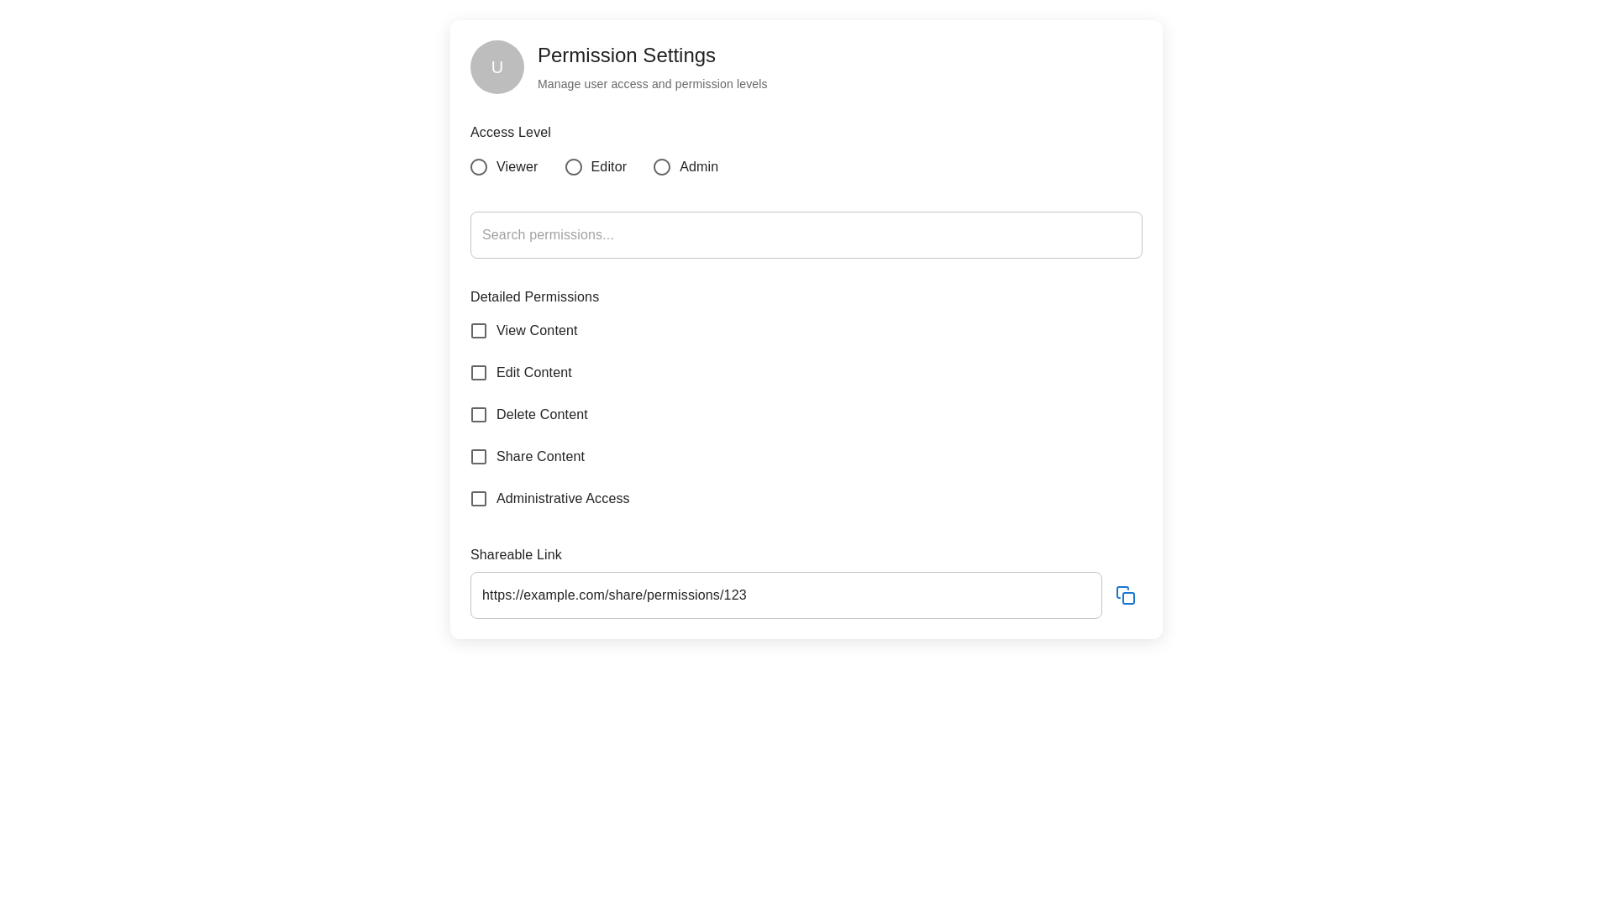Click the Shareable Link label

point(516,554)
